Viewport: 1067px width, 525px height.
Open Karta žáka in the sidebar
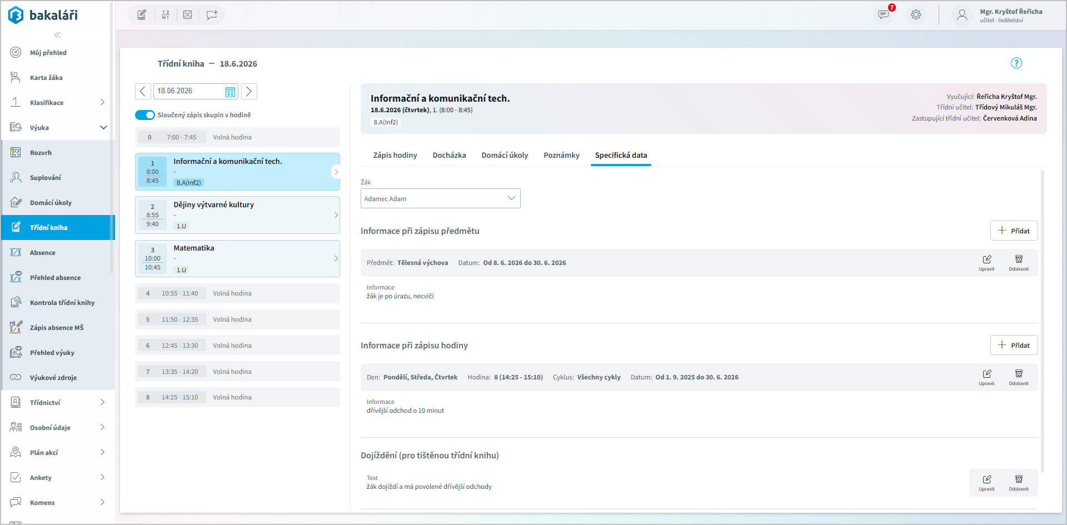coord(57,78)
